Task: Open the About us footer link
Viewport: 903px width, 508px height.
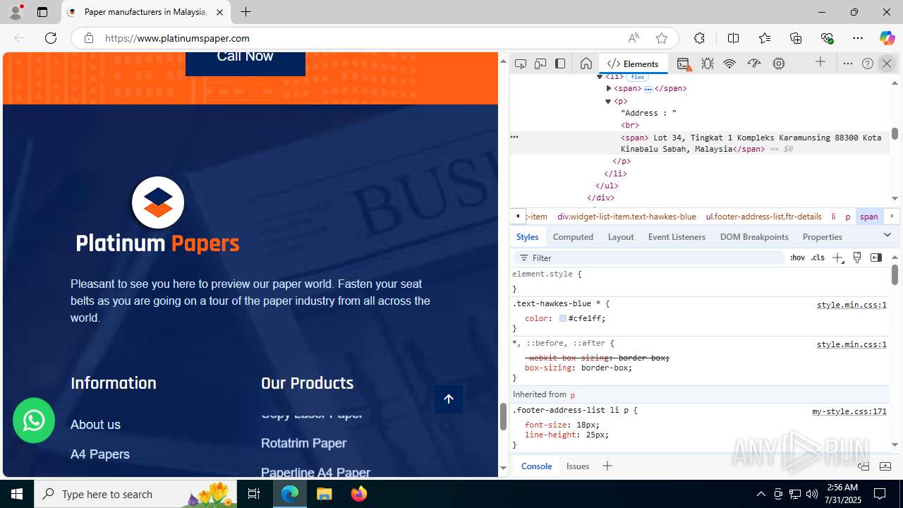Action: (95, 425)
